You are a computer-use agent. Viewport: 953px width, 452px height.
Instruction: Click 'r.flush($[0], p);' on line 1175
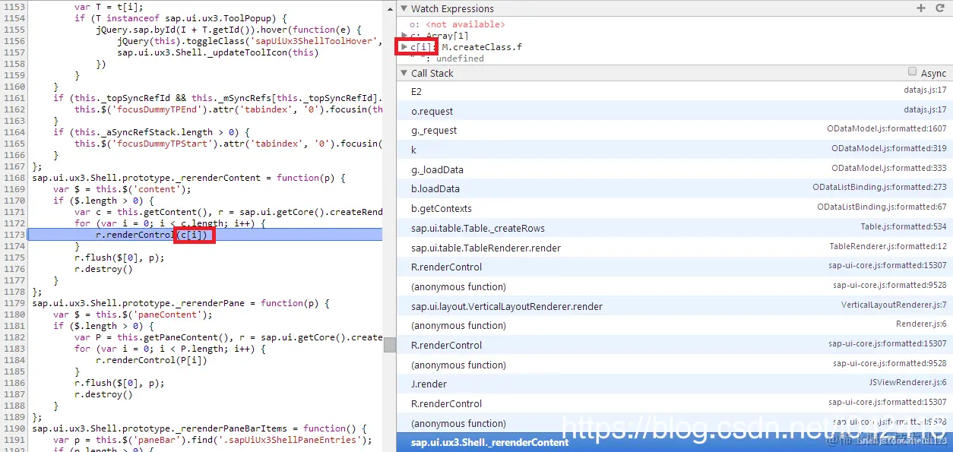coord(119,258)
